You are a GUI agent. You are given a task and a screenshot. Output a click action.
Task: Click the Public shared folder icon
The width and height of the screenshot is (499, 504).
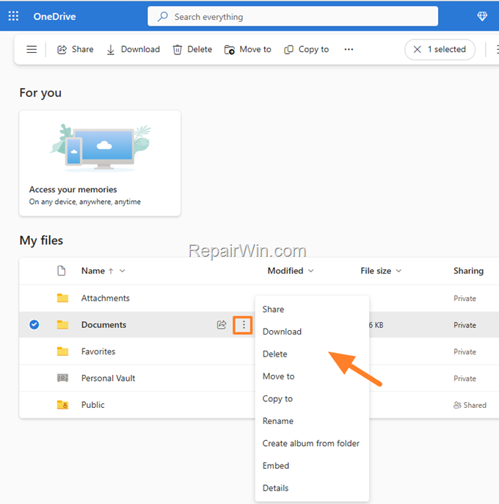click(x=62, y=405)
